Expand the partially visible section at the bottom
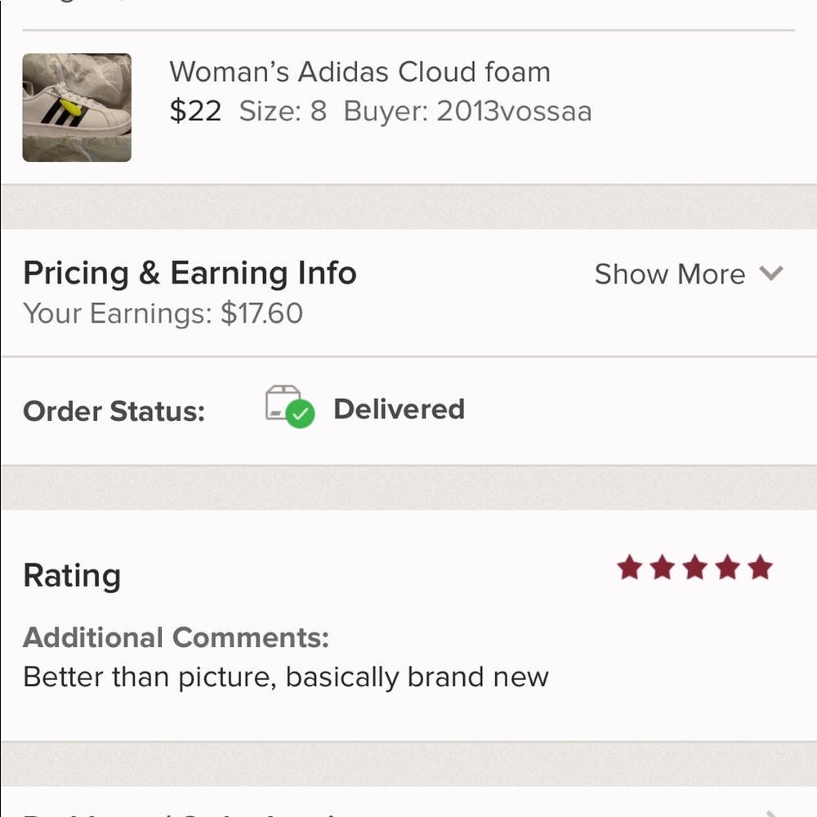817x817 pixels. tap(408, 813)
